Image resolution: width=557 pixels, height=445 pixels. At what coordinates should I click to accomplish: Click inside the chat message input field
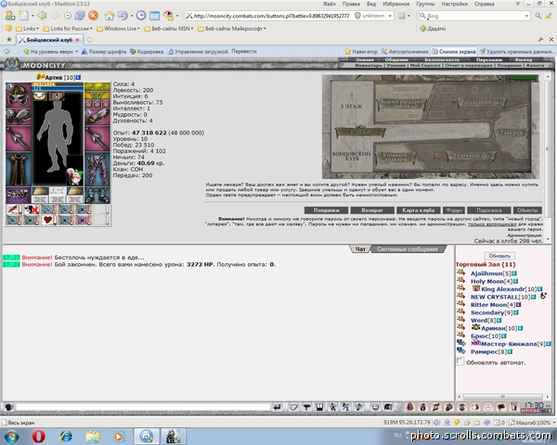pyautogui.click(x=143, y=407)
